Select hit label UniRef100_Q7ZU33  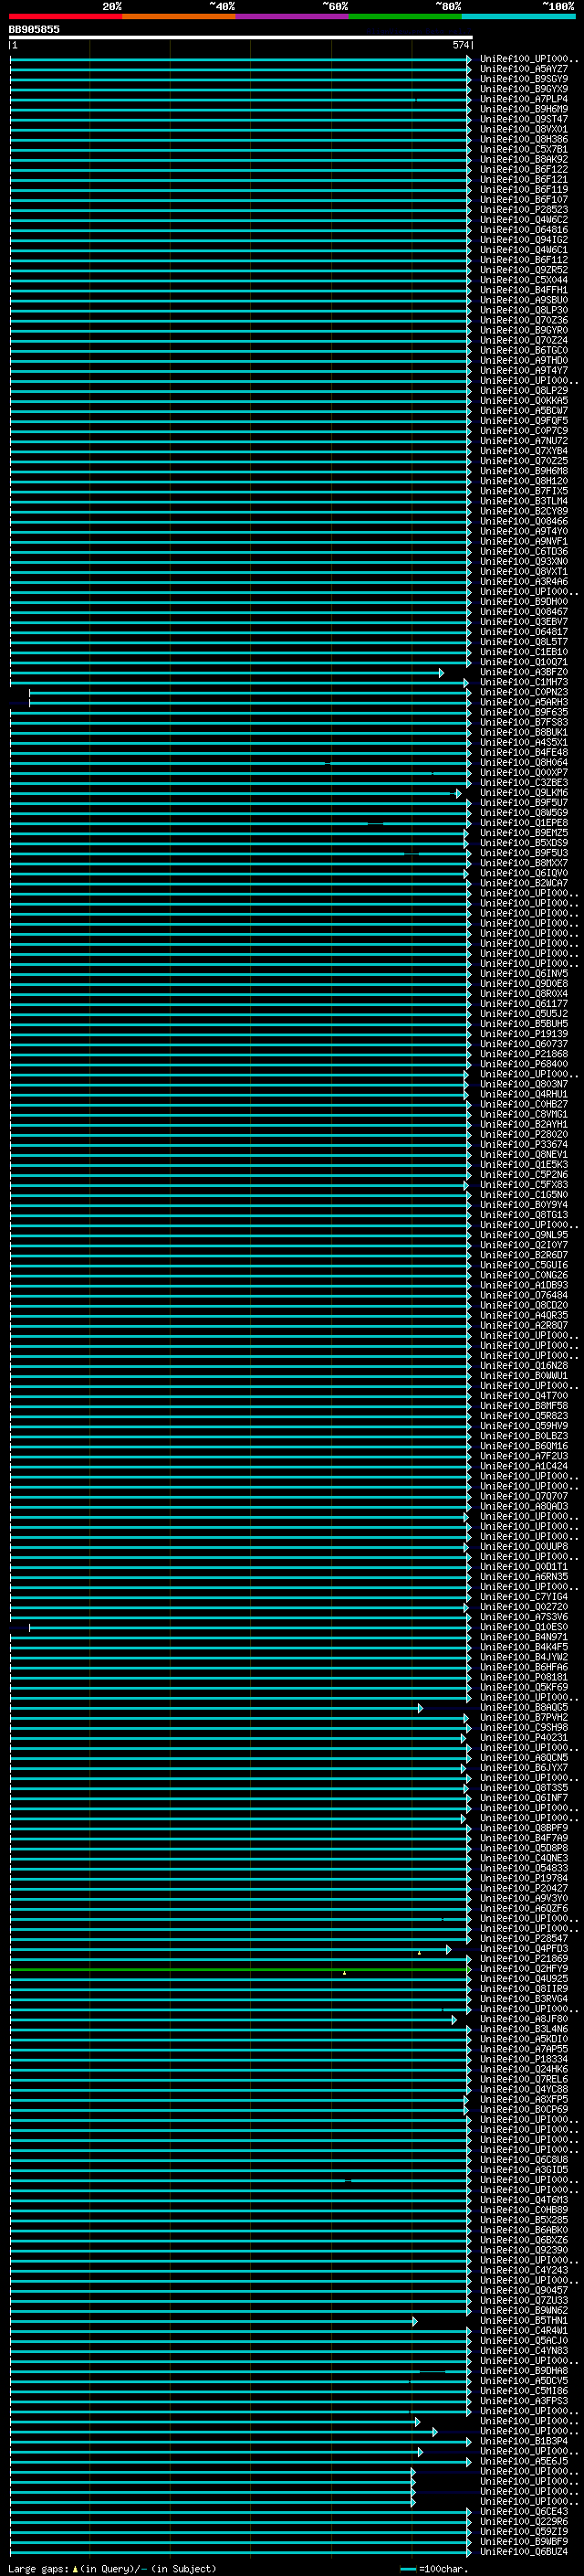(524, 2300)
